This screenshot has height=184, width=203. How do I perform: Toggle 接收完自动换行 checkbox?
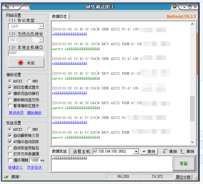coord(10,93)
